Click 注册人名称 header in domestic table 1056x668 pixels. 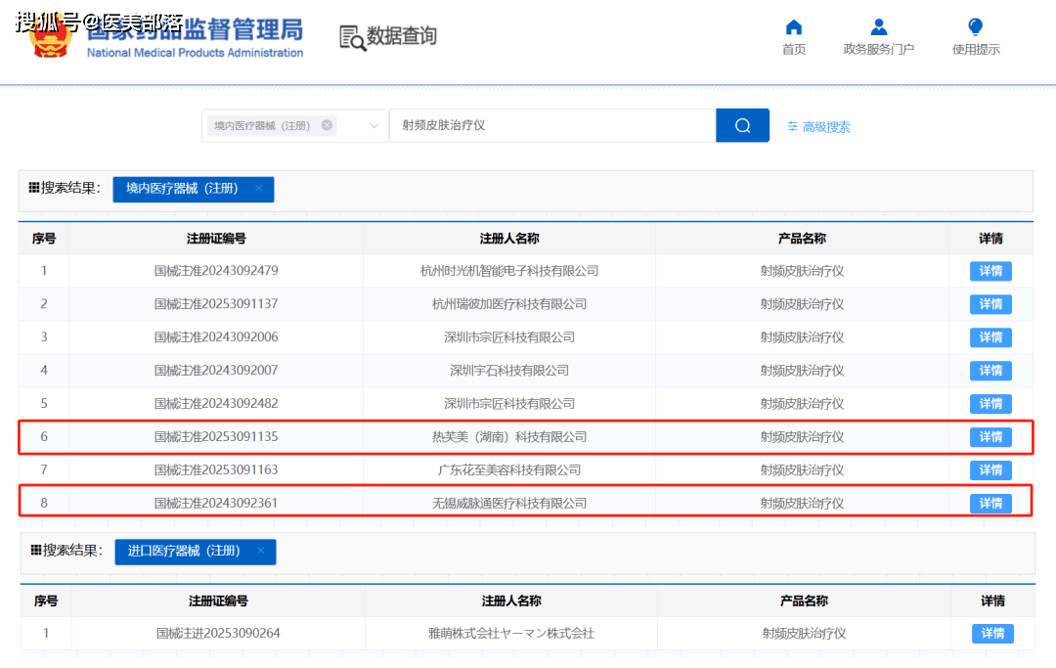509,239
